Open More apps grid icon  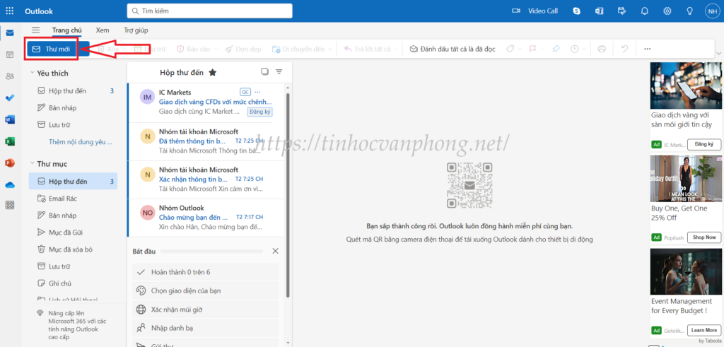[10, 206]
